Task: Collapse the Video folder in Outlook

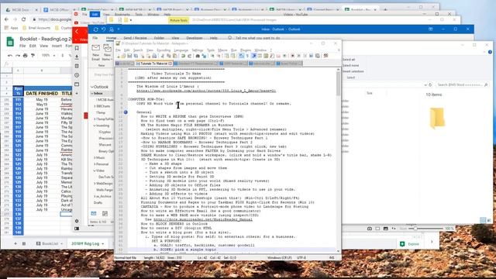Action: coord(95,170)
